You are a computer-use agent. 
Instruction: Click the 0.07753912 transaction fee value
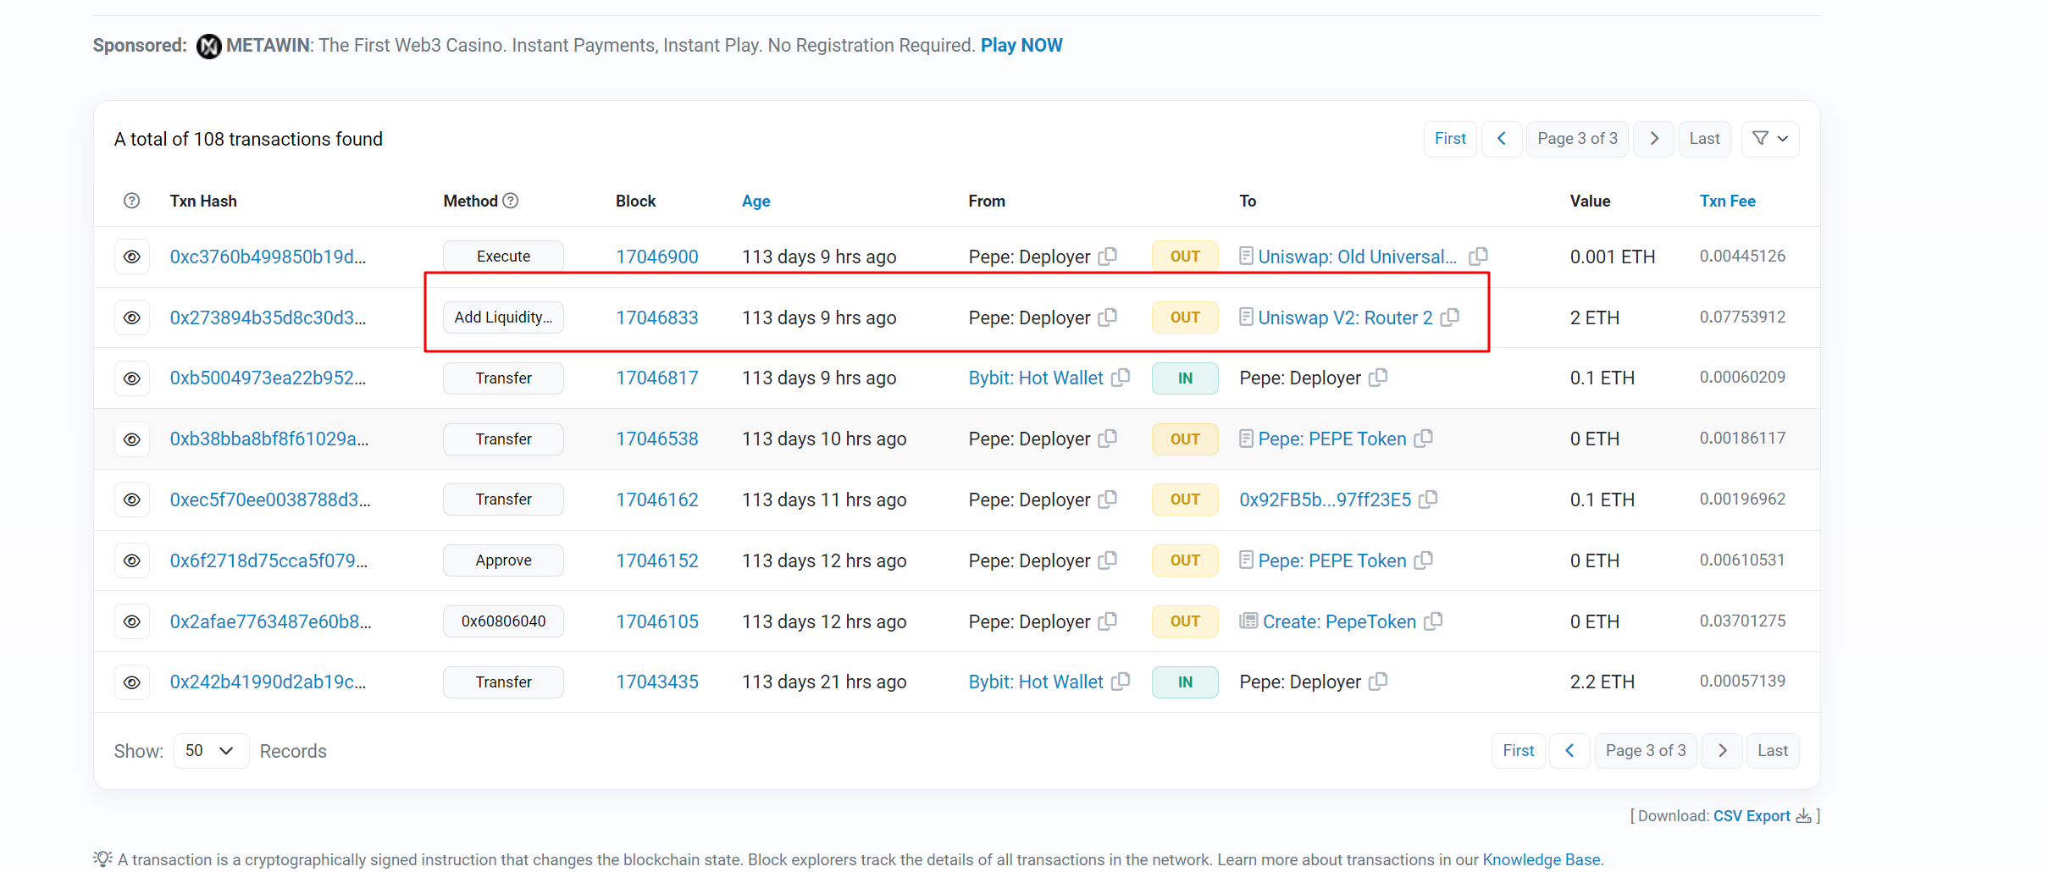1742,317
